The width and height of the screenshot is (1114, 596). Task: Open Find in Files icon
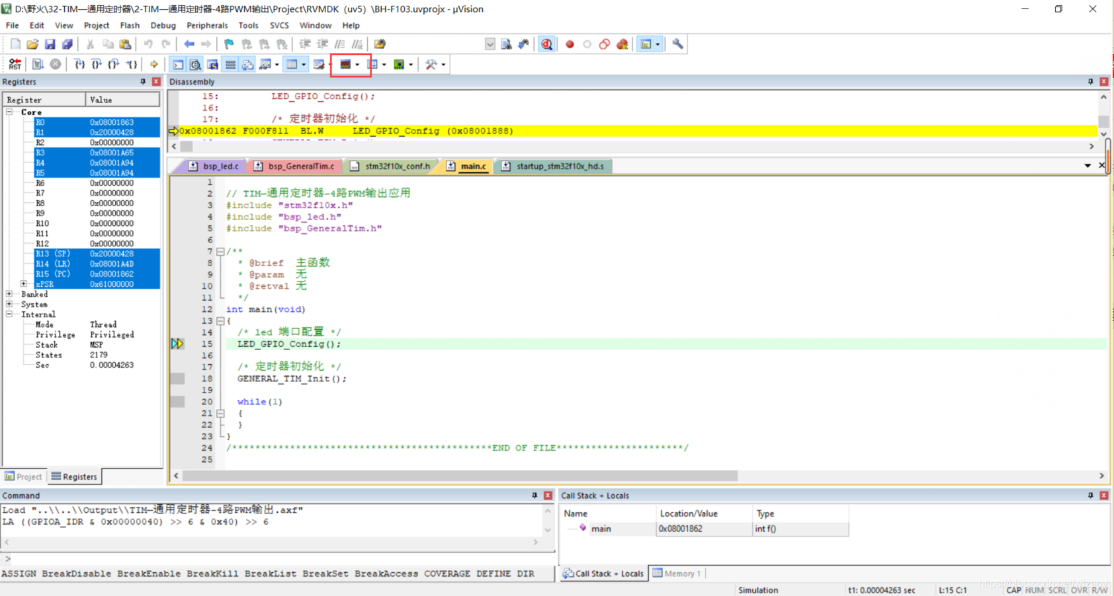click(380, 44)
